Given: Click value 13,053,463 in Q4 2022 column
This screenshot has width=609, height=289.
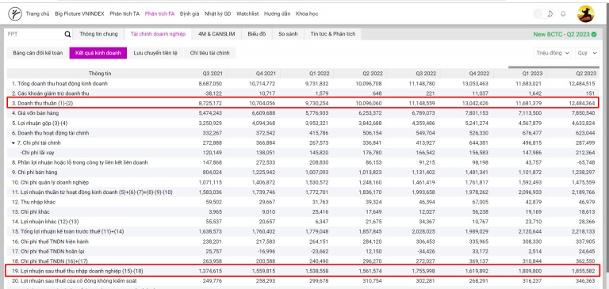Looking at the screenshot, I should click(476, 83).
